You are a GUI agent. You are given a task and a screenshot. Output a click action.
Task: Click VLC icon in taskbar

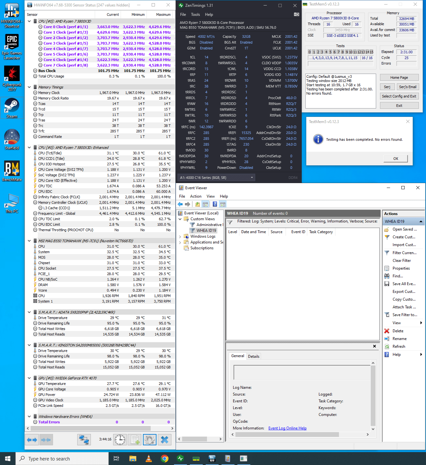point(148,459)
